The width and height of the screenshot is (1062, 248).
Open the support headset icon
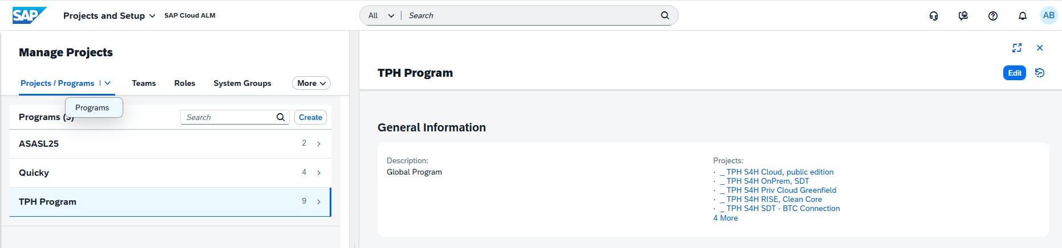tap(934, 16)
